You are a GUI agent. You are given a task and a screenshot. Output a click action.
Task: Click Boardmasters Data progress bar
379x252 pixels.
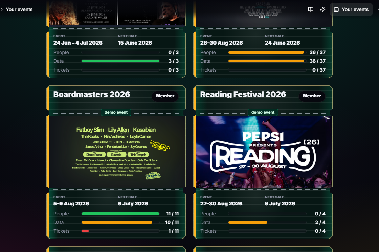[120, 222]
